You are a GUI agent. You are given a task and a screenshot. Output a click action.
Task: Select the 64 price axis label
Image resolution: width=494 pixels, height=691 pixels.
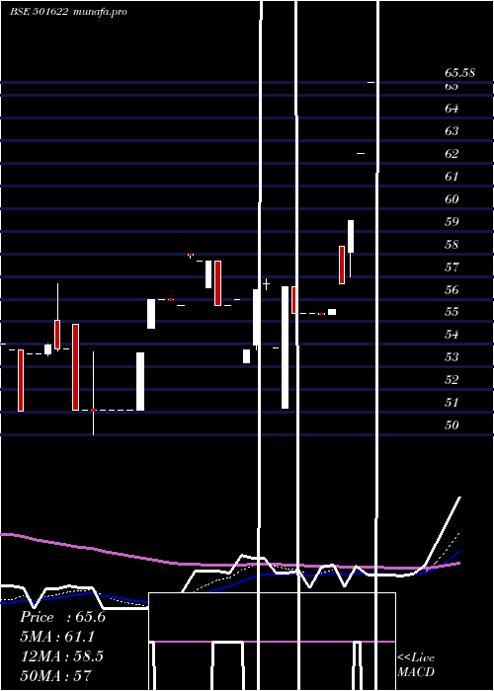pos(452,108)
